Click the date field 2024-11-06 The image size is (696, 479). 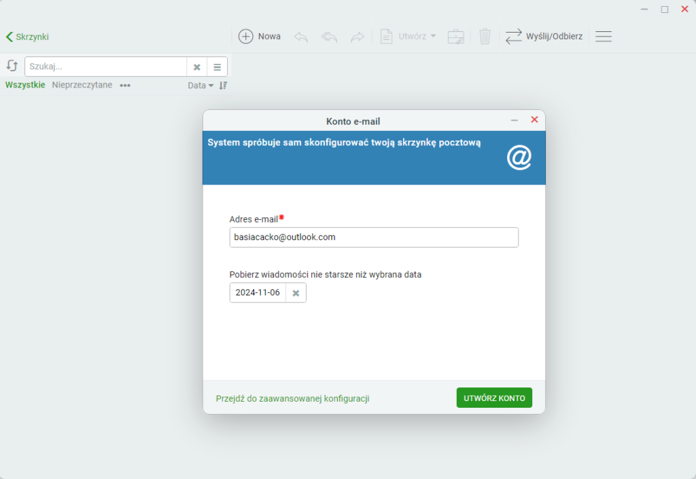coord(258,292)
